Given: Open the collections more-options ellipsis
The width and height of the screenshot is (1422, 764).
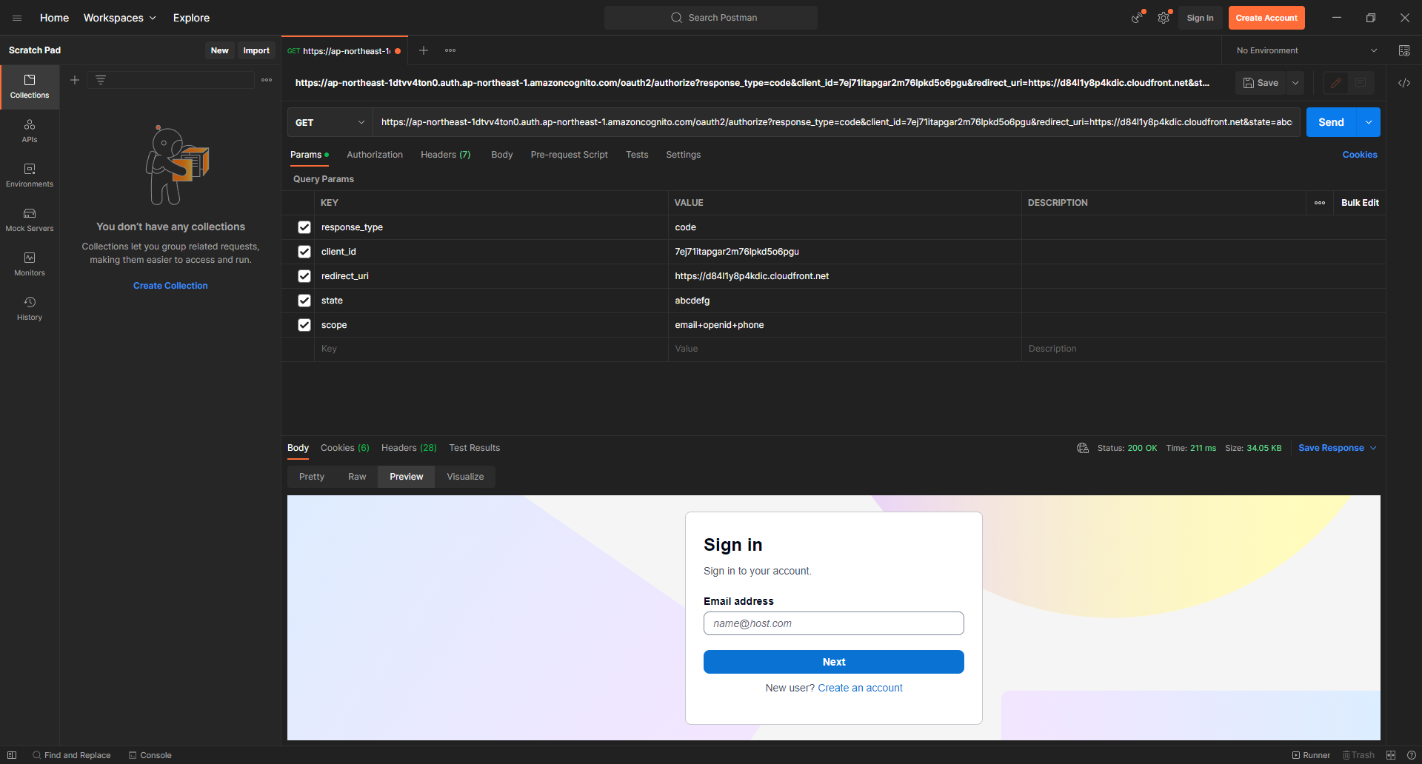Looking at the screenshot, I should (267, 80).
